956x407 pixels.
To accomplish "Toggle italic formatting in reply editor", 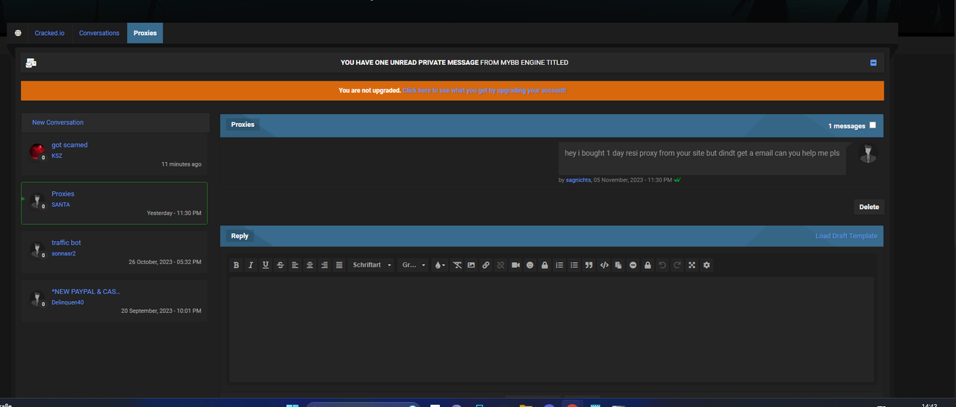I will tap(251, 265).
